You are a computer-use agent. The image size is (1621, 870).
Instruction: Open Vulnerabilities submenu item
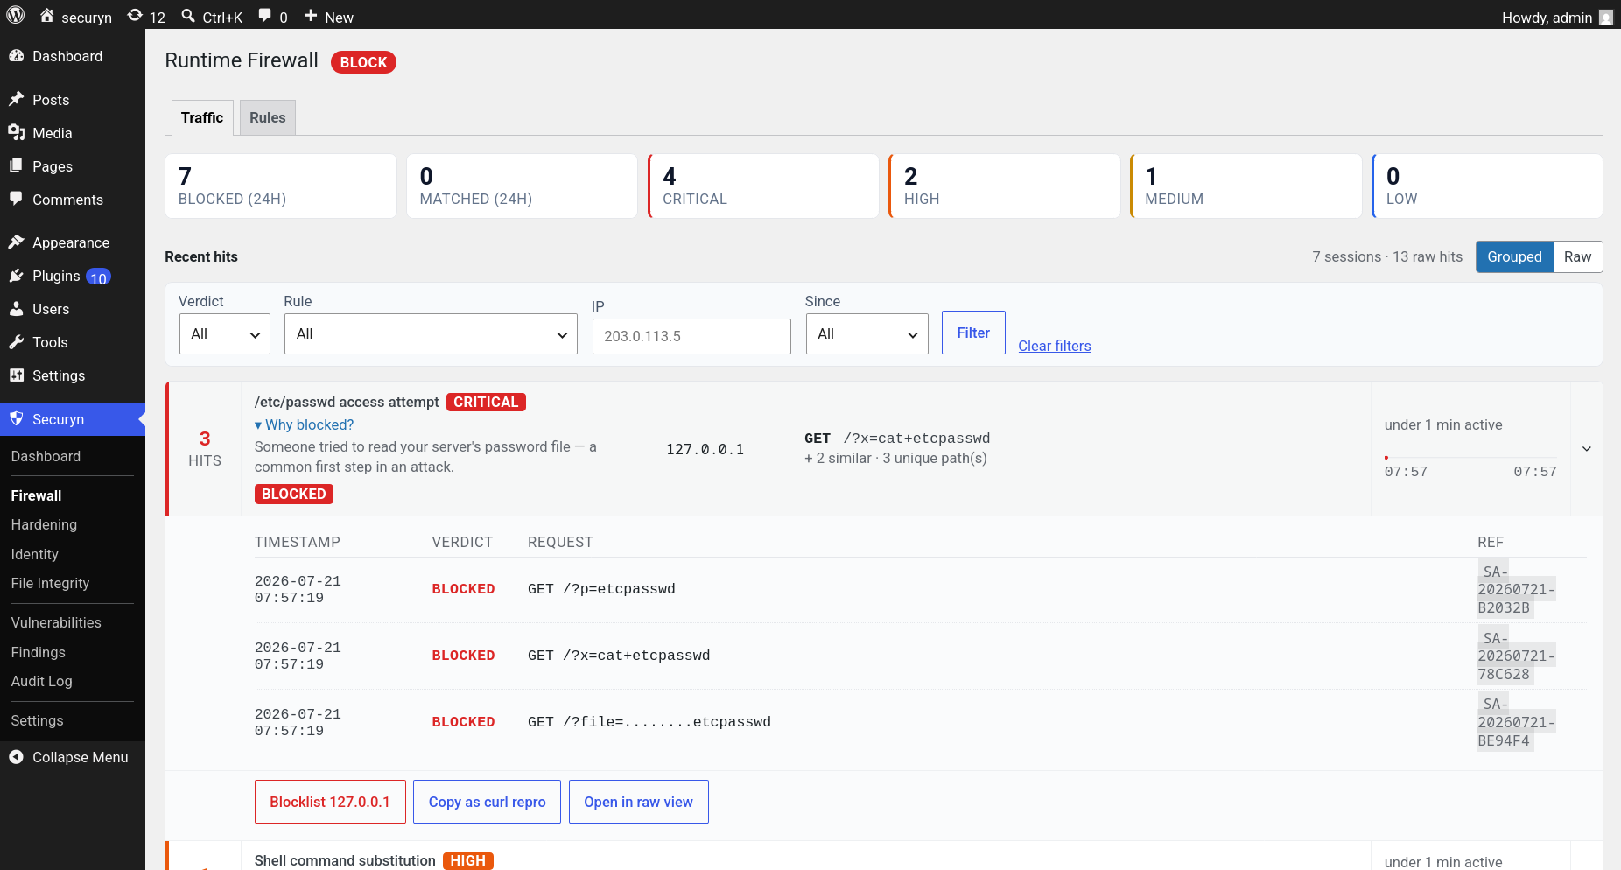pyautogui.click(x=56, y=622)
